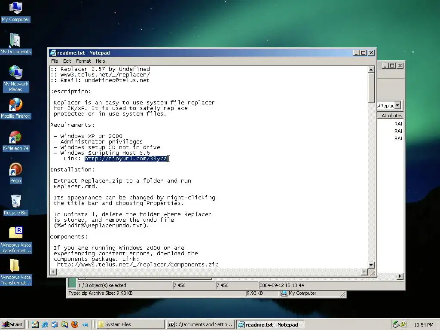Image resolution: width=440 pixels, height=330 pixels.
Task: Maximize the background 7-Zip window
Action: pos(392,66)
